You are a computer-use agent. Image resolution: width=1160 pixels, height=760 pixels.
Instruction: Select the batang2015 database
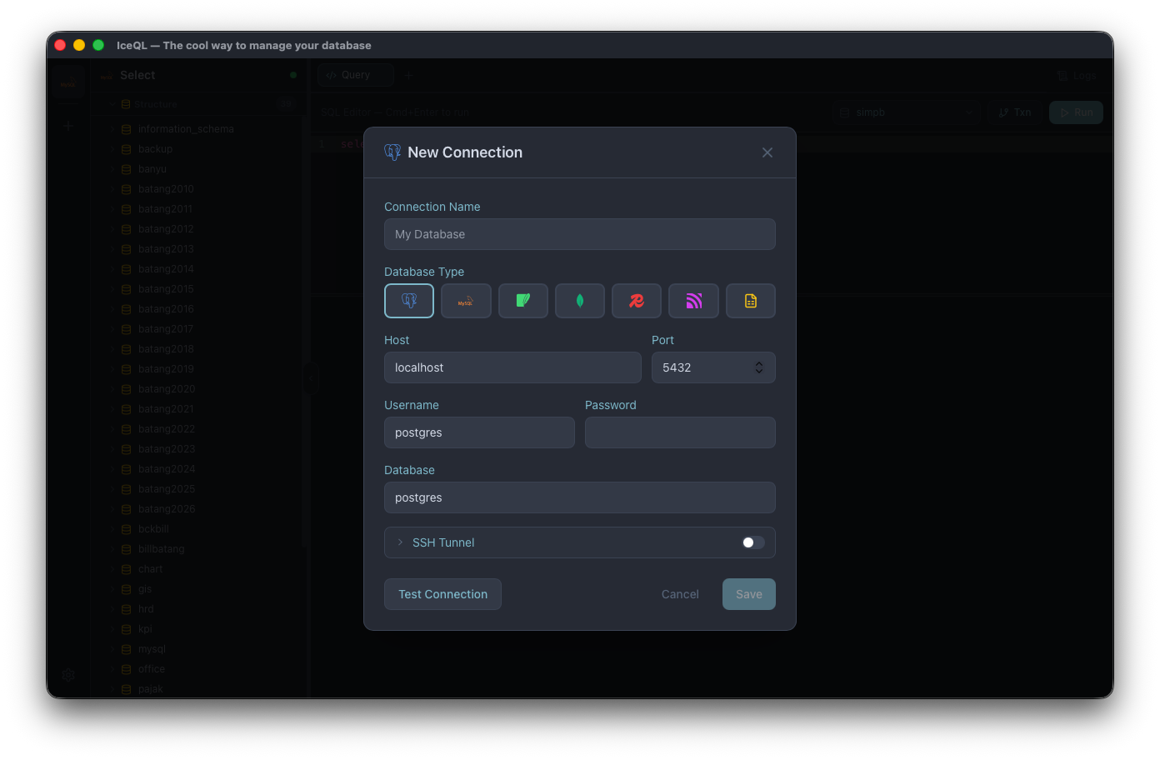pos(166,289)
